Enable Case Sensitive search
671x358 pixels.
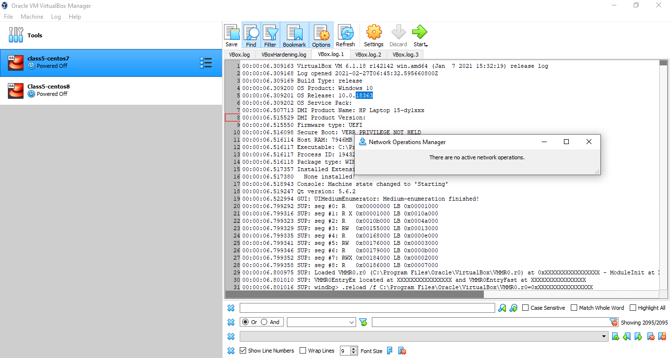(x=525, y=307)
